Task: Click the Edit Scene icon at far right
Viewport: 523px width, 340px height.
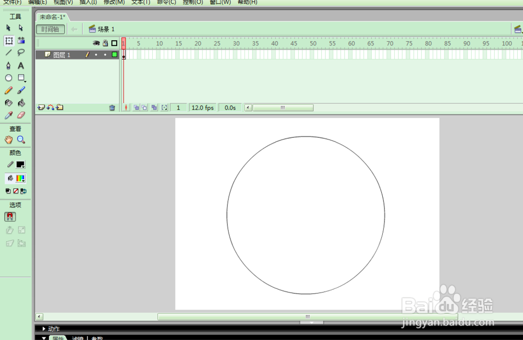Action: (518, 29)
